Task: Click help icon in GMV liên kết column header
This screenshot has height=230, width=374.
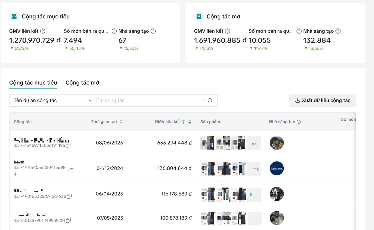Action: 183,122
